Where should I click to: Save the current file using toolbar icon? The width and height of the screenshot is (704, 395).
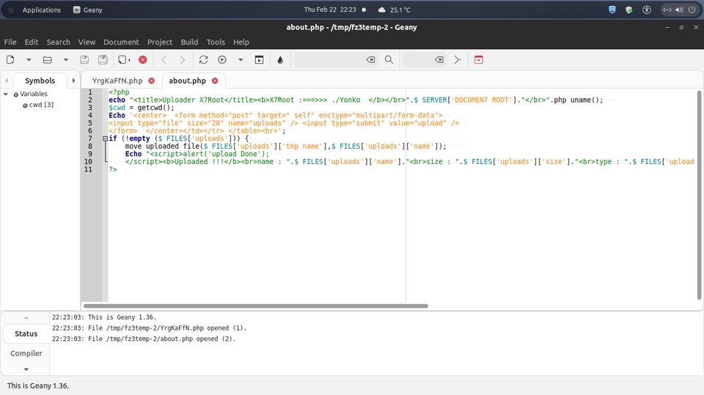point(84,59)
